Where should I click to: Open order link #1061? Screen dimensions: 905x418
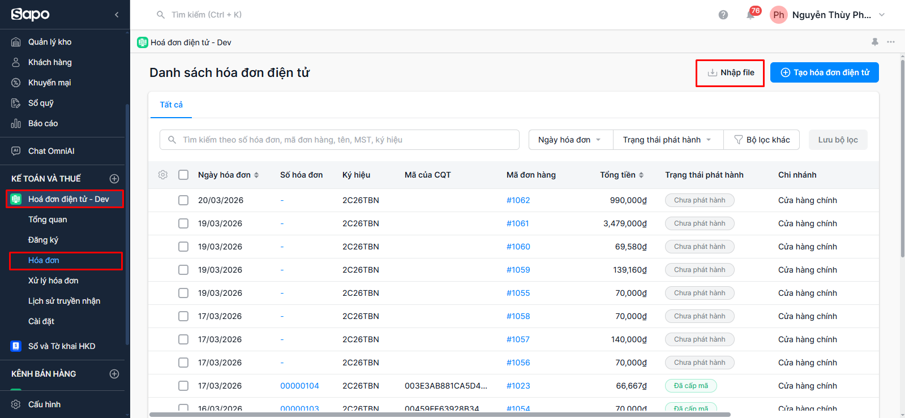pyautogui.click(x=517, y=223)
